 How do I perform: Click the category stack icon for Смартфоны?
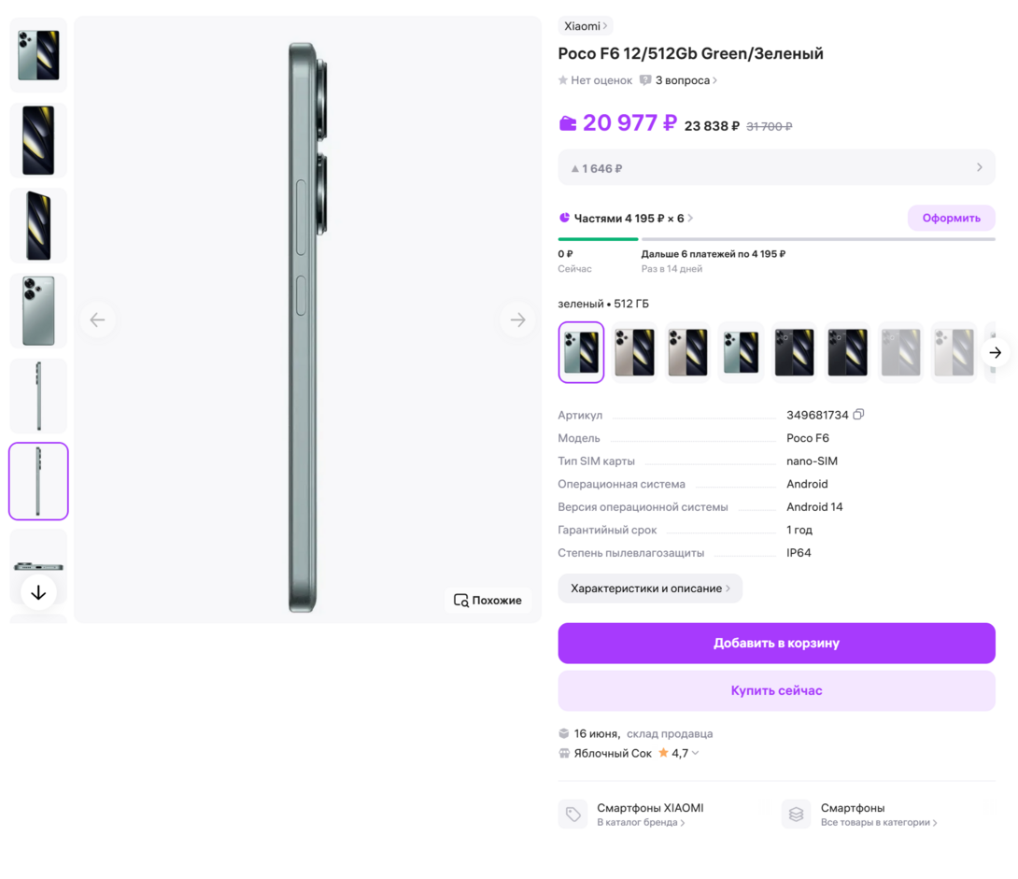click(x=796, y=814)
